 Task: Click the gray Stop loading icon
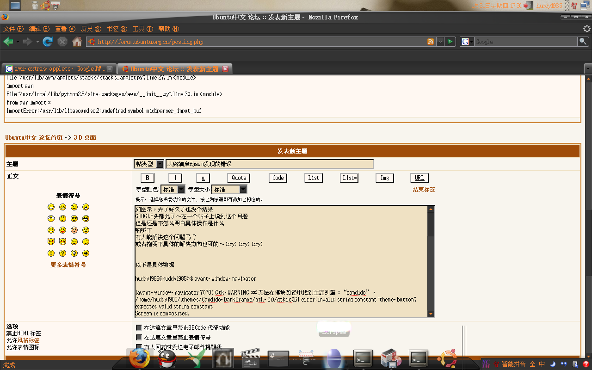coord(62,42)
